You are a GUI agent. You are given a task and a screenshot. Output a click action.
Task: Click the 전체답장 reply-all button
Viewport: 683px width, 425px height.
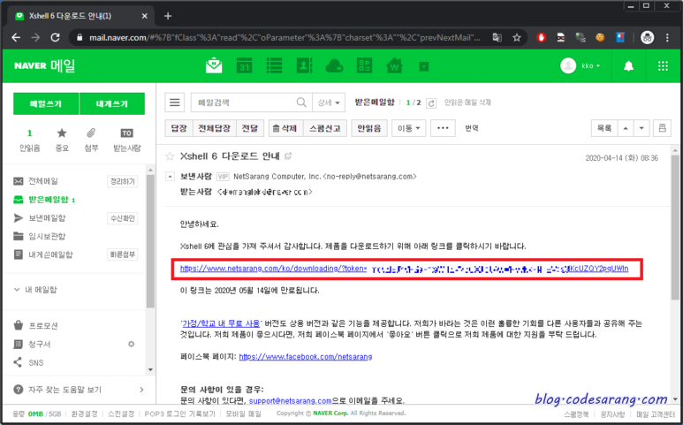click(215, 128)
